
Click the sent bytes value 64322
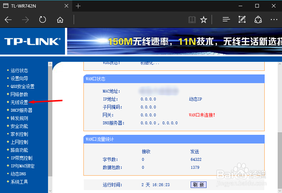click(x=196, y=159)
